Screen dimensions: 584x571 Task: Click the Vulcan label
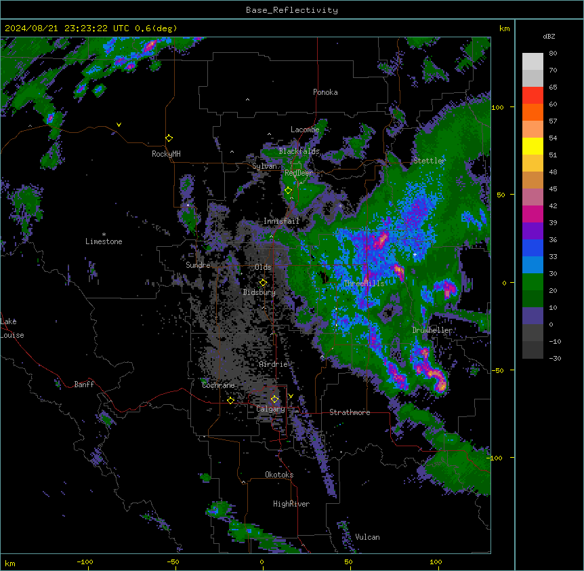coord(368,537)
